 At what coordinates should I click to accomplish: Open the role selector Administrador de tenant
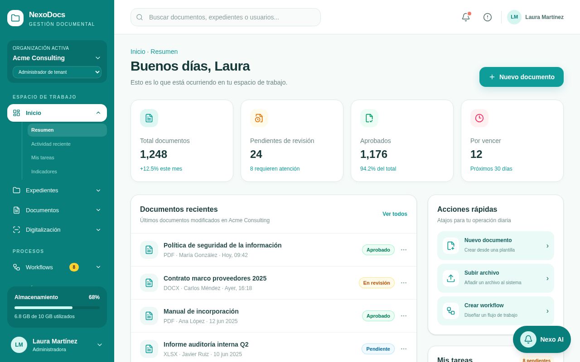57,72
